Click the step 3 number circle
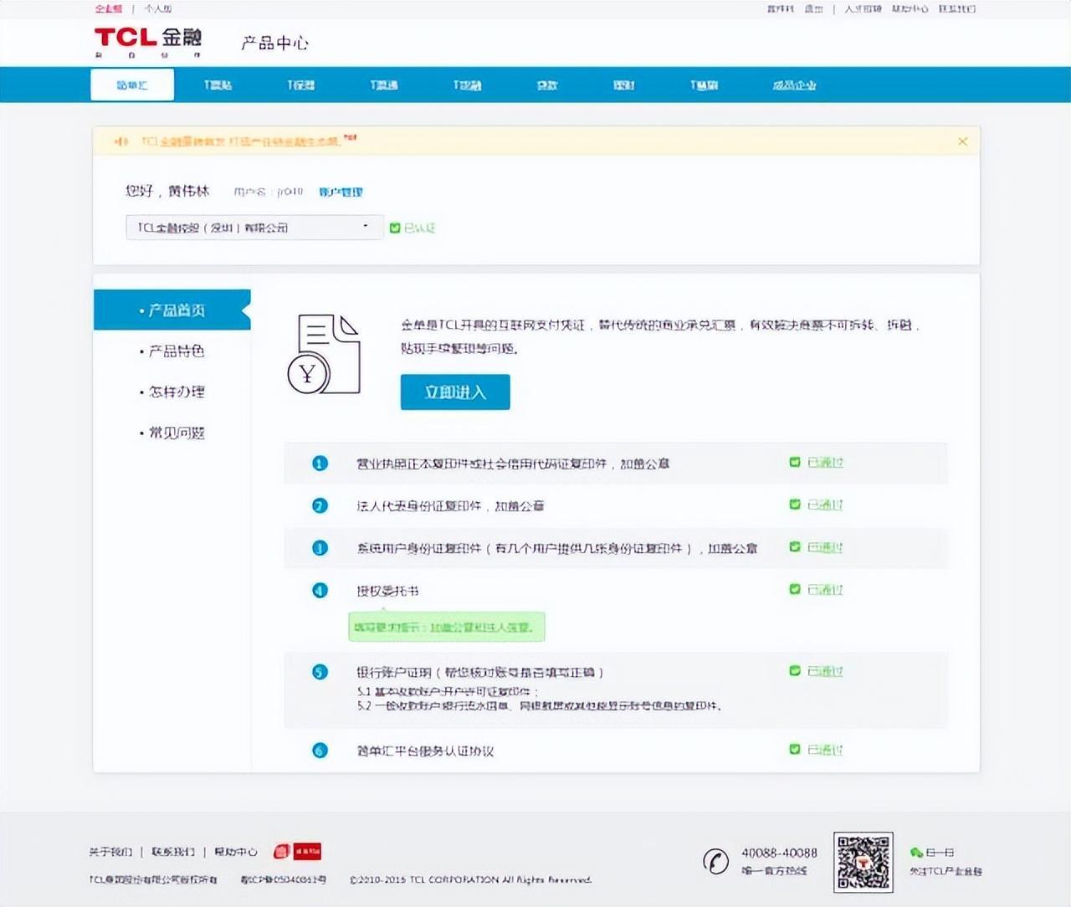Screen dimensions: 1071x907 coord(320,548)
